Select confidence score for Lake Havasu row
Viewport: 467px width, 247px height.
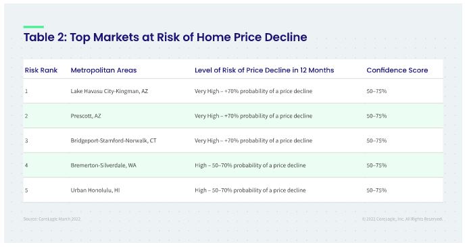pyautogui.click(x=376, y=91)
